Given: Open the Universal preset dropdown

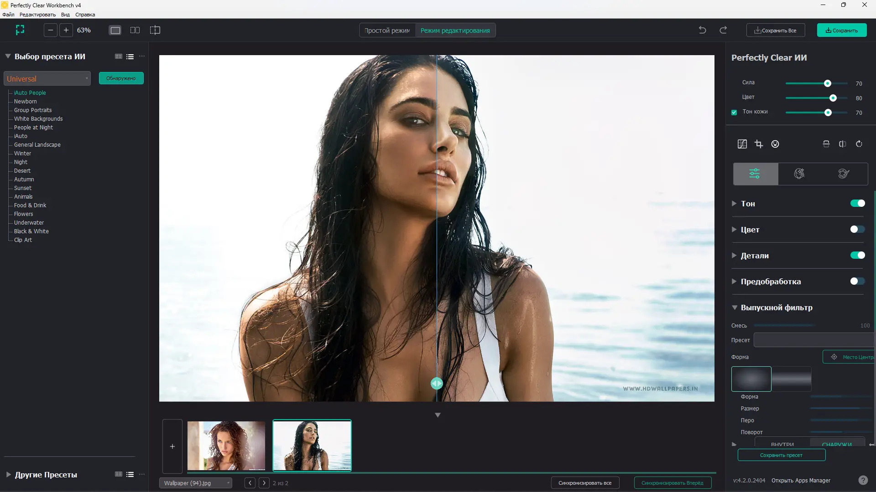Looking at the screenshot, I should [x=47, y=78].
